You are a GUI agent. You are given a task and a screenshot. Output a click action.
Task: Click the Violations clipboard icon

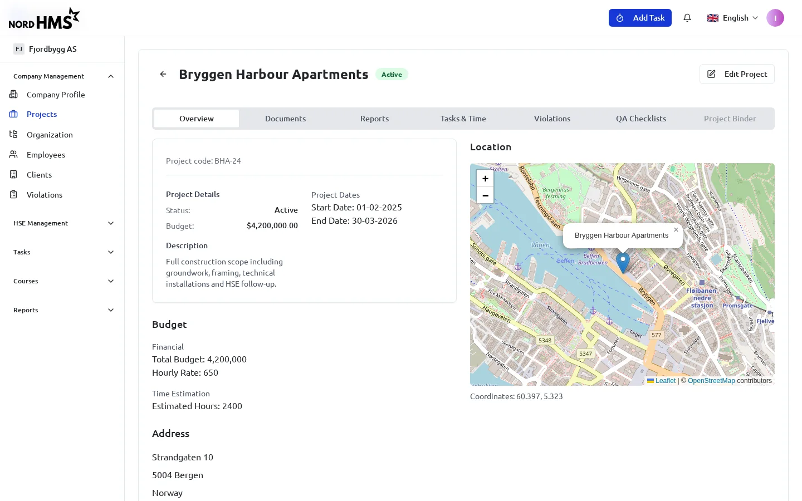pos(13,195)
